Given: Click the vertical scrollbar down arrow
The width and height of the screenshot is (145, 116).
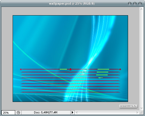Looking at the screenshot, I should (141, 108).
